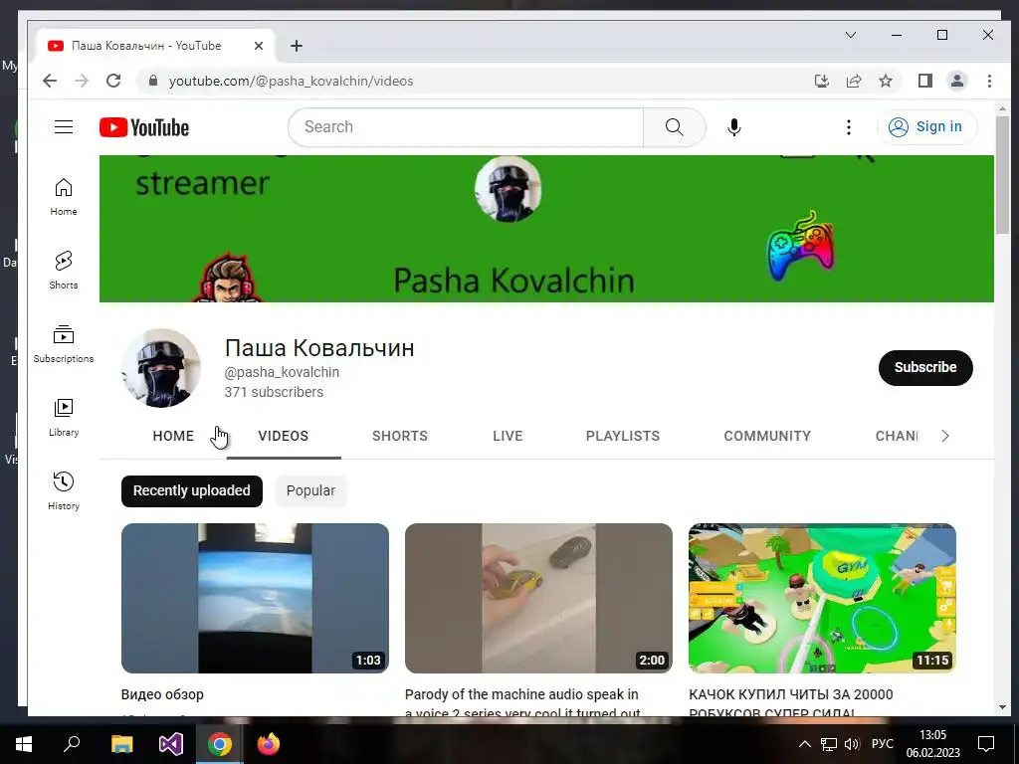Click the browser back arrow
Image resolution: width=1019 pixels, height=764 pixels.
coord(50,81)
